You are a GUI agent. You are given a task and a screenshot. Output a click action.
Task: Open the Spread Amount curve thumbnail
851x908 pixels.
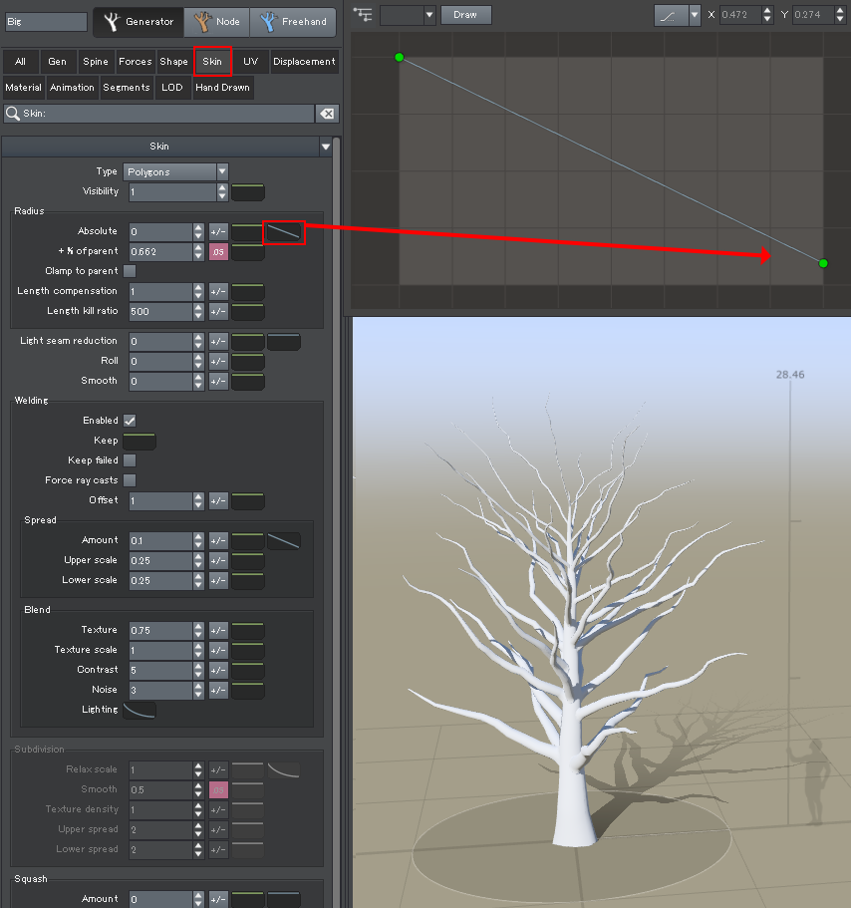(283, 540)
